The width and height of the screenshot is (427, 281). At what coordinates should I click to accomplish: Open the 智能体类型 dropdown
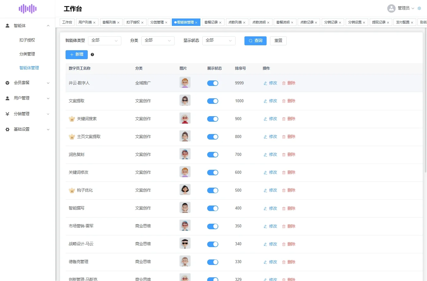tap(105, 41)
